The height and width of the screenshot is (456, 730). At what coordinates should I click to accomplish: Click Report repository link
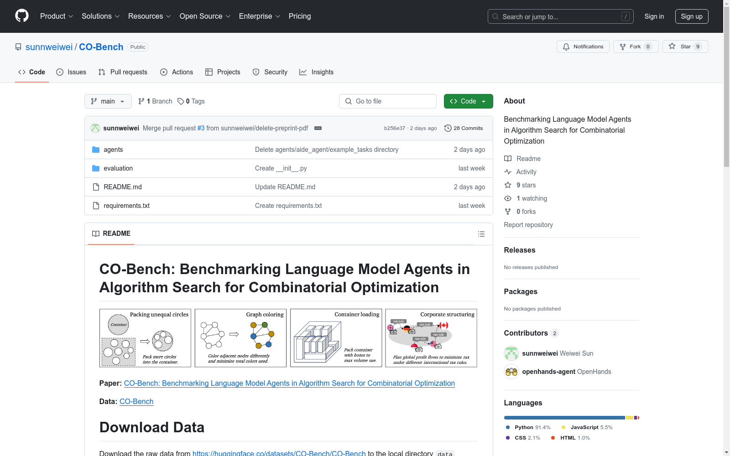528,225
